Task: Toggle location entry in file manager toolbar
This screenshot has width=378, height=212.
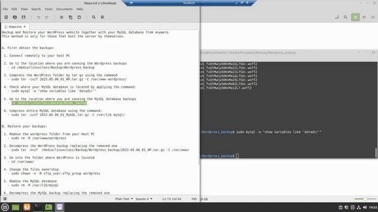Action: (337, 17)
